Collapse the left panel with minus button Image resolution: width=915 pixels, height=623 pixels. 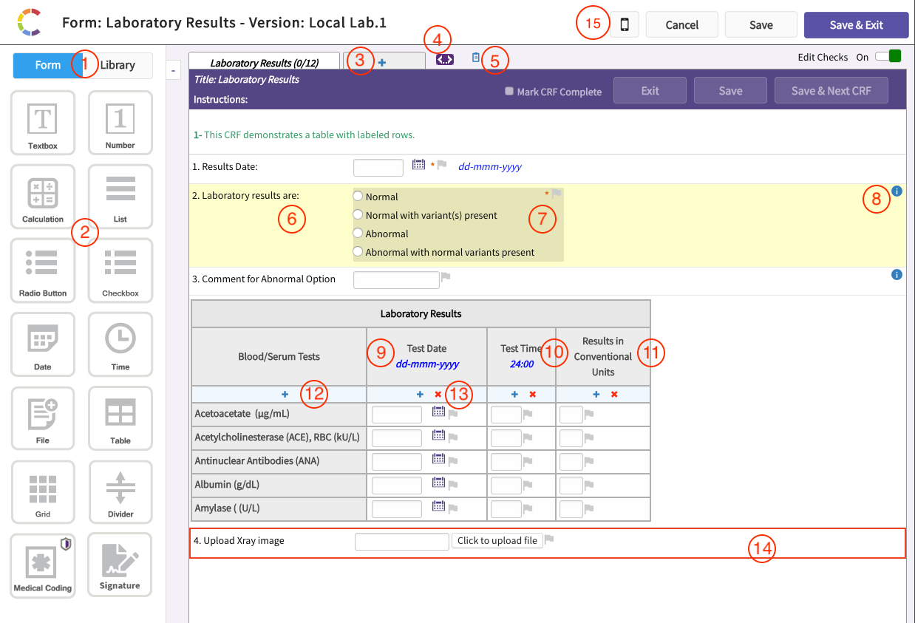click(x=172, y=70)
